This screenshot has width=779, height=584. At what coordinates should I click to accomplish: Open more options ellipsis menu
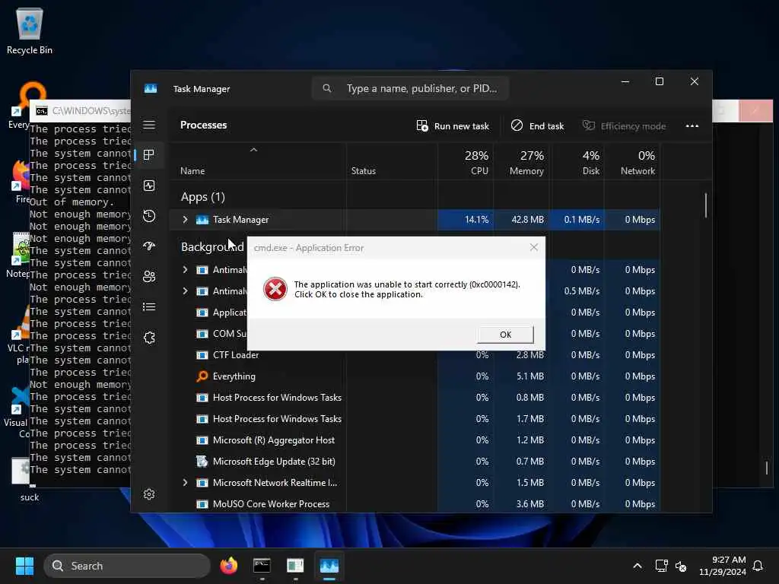tap(692, 125)
